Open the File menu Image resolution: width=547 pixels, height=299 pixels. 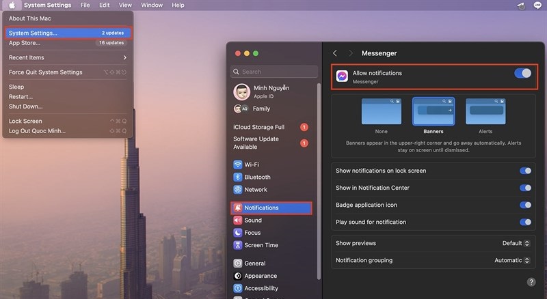(85, 5)
